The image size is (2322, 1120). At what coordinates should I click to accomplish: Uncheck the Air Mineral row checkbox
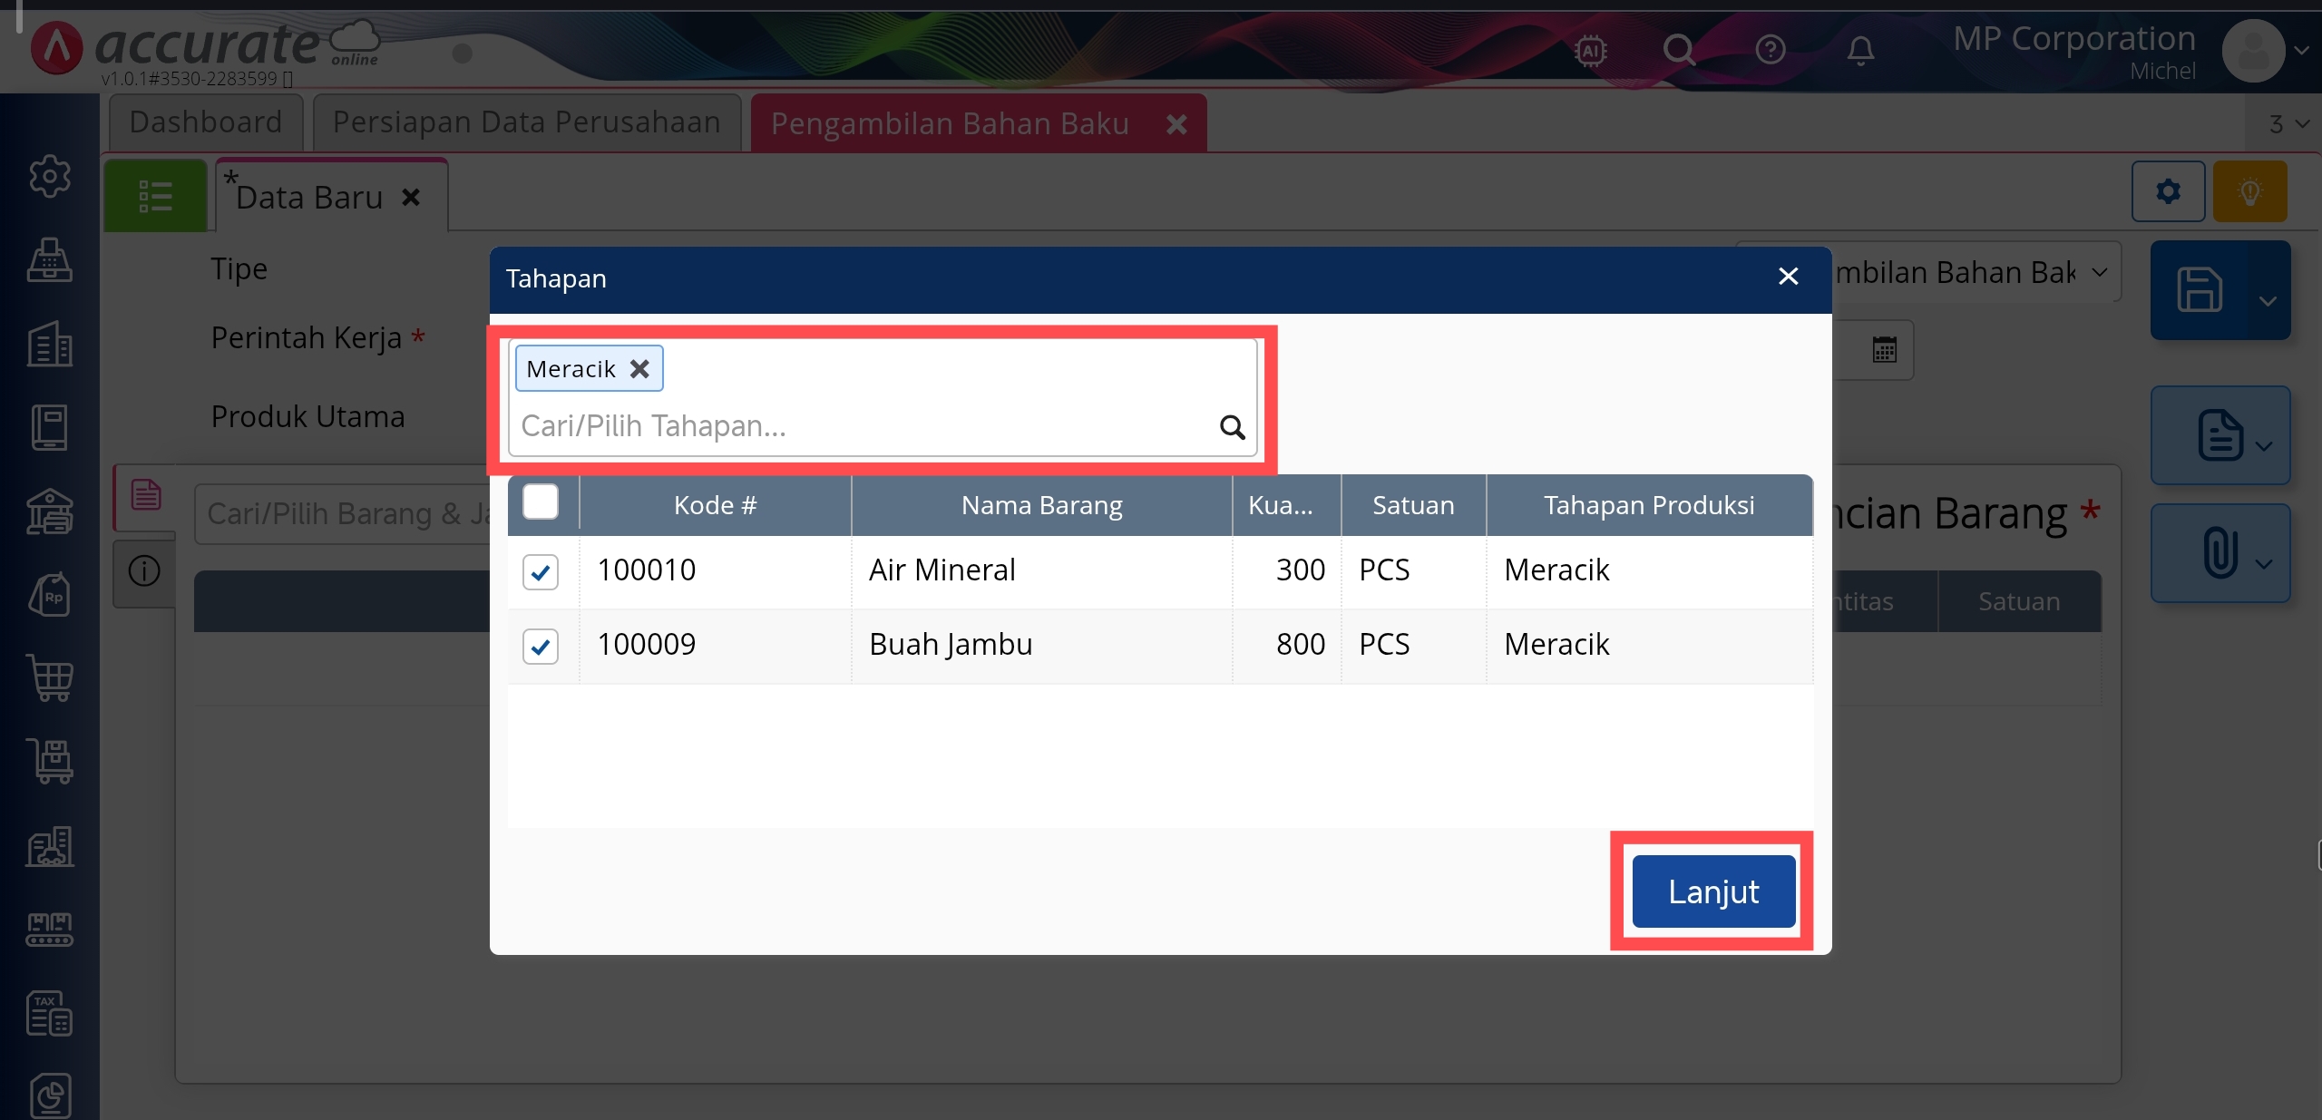tap(541, 571)
